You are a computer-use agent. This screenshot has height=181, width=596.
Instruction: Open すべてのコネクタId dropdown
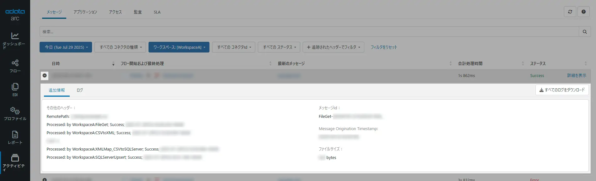(x=234, y=47)
